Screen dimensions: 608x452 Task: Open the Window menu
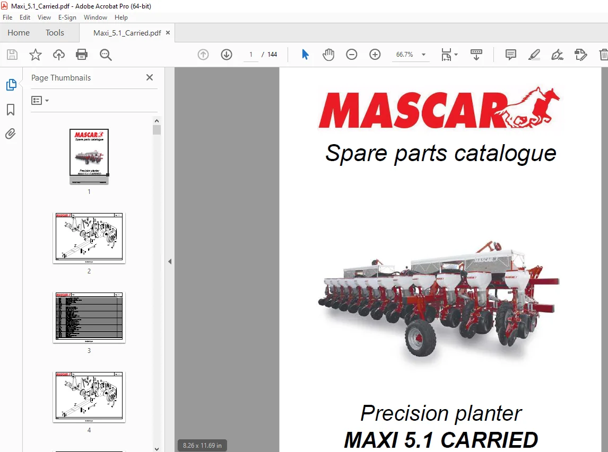95,17
